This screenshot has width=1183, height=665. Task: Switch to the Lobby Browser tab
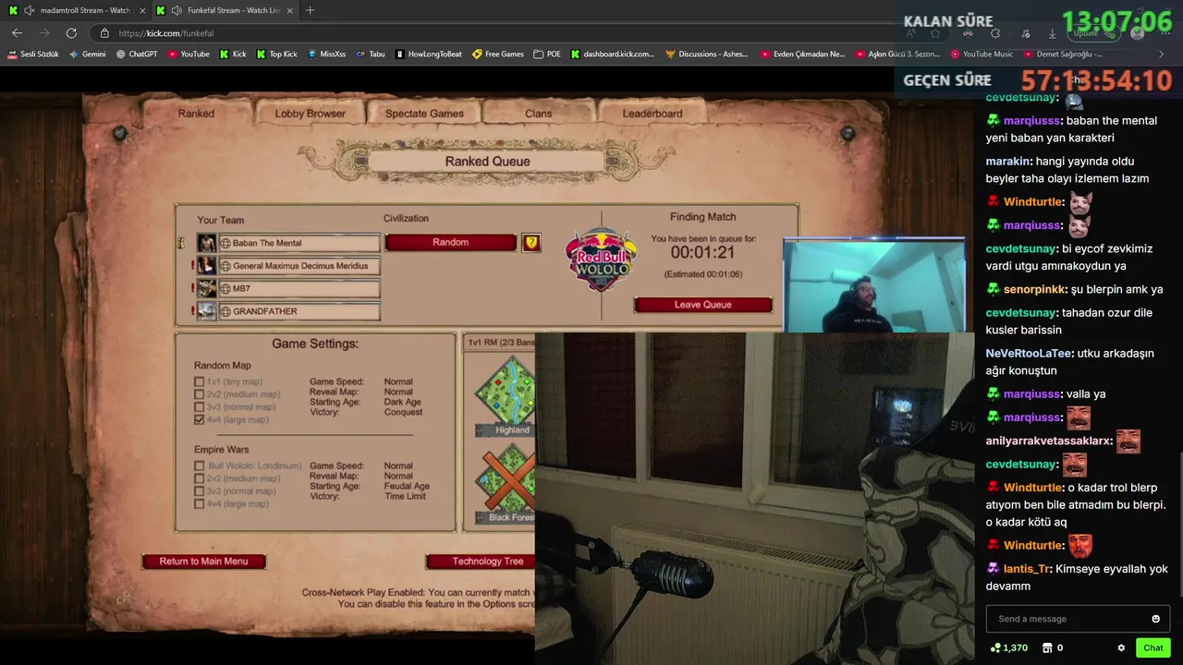pyautogui.click(x=310, y=114)
